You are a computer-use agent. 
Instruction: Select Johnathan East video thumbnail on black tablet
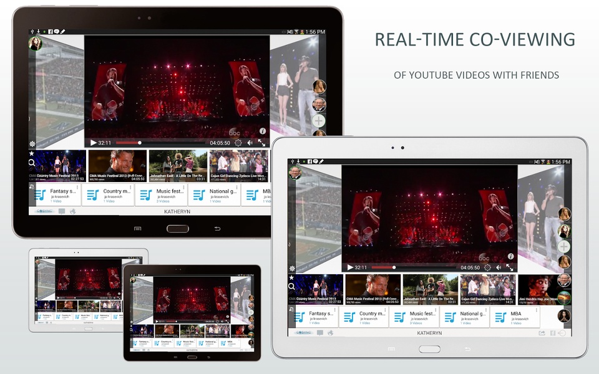pyautogui.click(x=178, y=166)
